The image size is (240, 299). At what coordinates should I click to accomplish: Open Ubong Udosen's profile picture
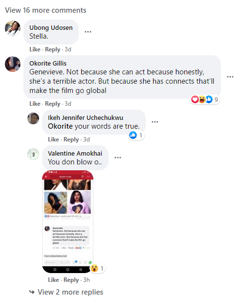13,28
